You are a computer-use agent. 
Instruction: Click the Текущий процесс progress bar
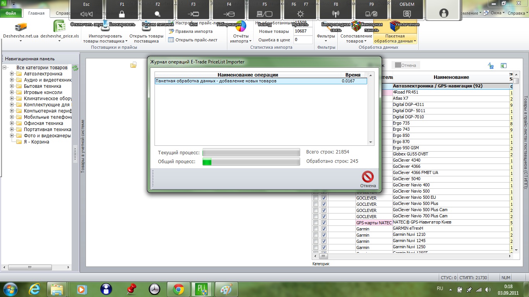(x=251, y=152)
